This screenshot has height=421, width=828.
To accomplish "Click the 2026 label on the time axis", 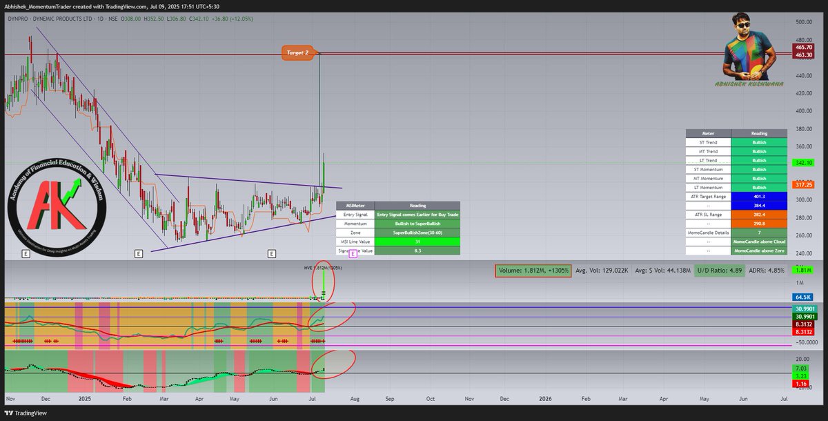I will (546, 399).
